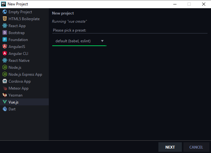Viewport: 211px width, 153px height.
Task: Click the "New project" heading
Action: (x=63, y=13)
